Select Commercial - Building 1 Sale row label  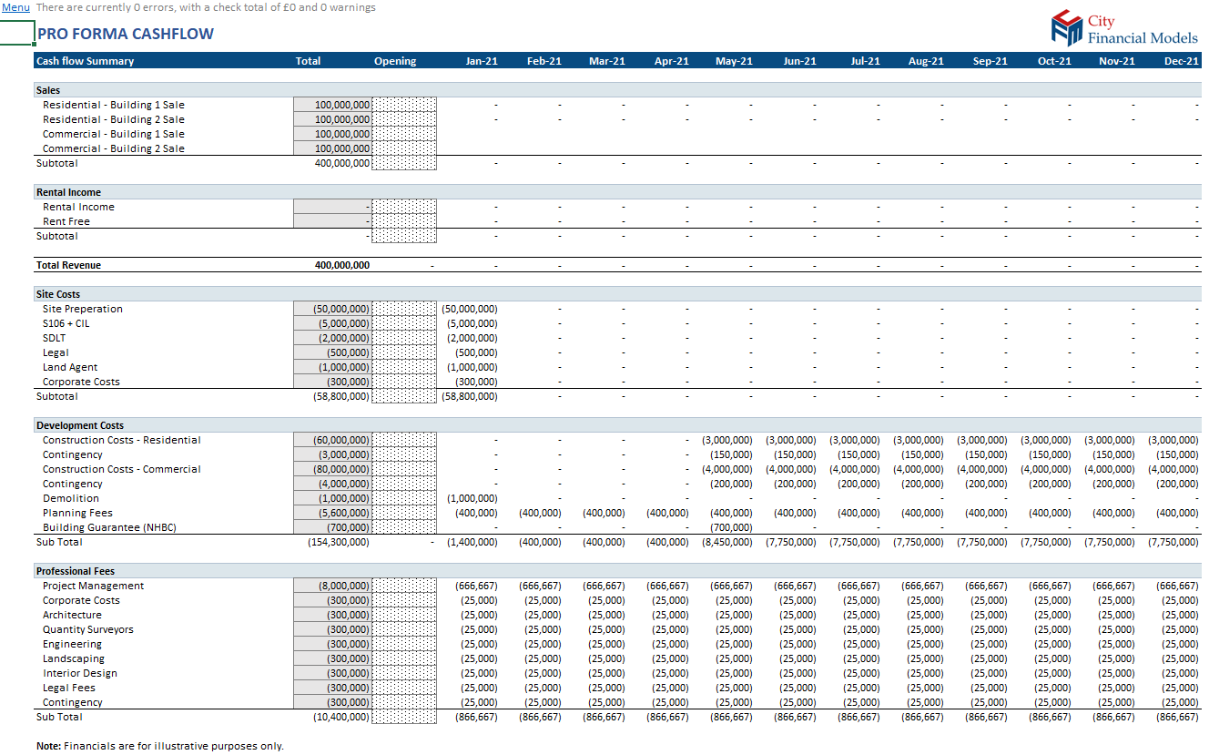click(x=114, y=134)
